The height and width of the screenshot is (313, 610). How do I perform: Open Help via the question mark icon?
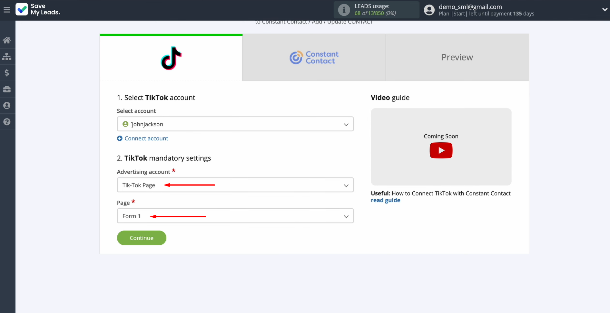coord(7,121)
